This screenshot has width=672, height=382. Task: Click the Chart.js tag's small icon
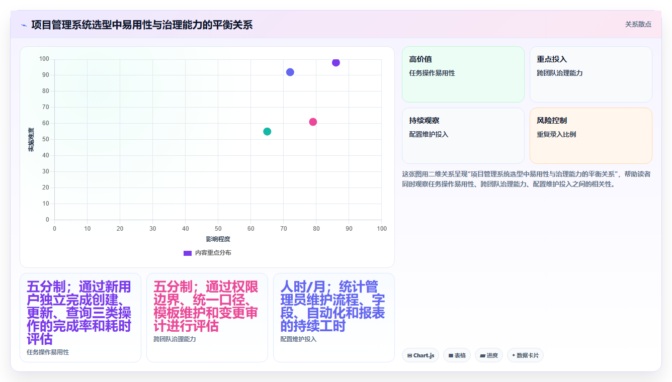[410, 356]
